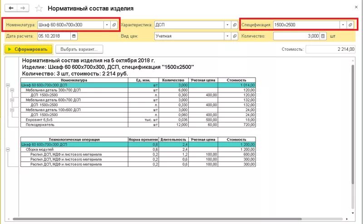Open the Спецификация 1500x2500 card

pyautogui.click(x=350, y=25)
